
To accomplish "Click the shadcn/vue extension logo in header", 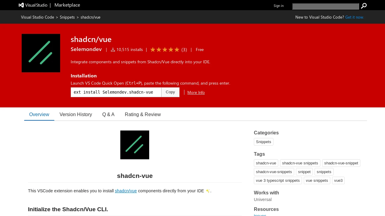I will tap(41, 53).
